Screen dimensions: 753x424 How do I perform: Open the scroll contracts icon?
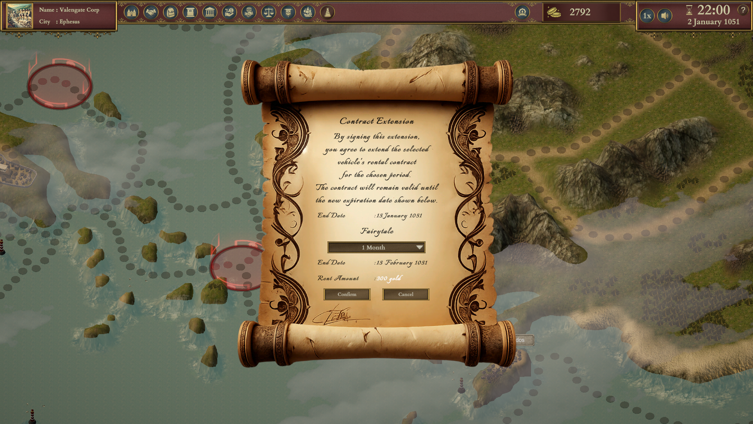pos(190,13)
